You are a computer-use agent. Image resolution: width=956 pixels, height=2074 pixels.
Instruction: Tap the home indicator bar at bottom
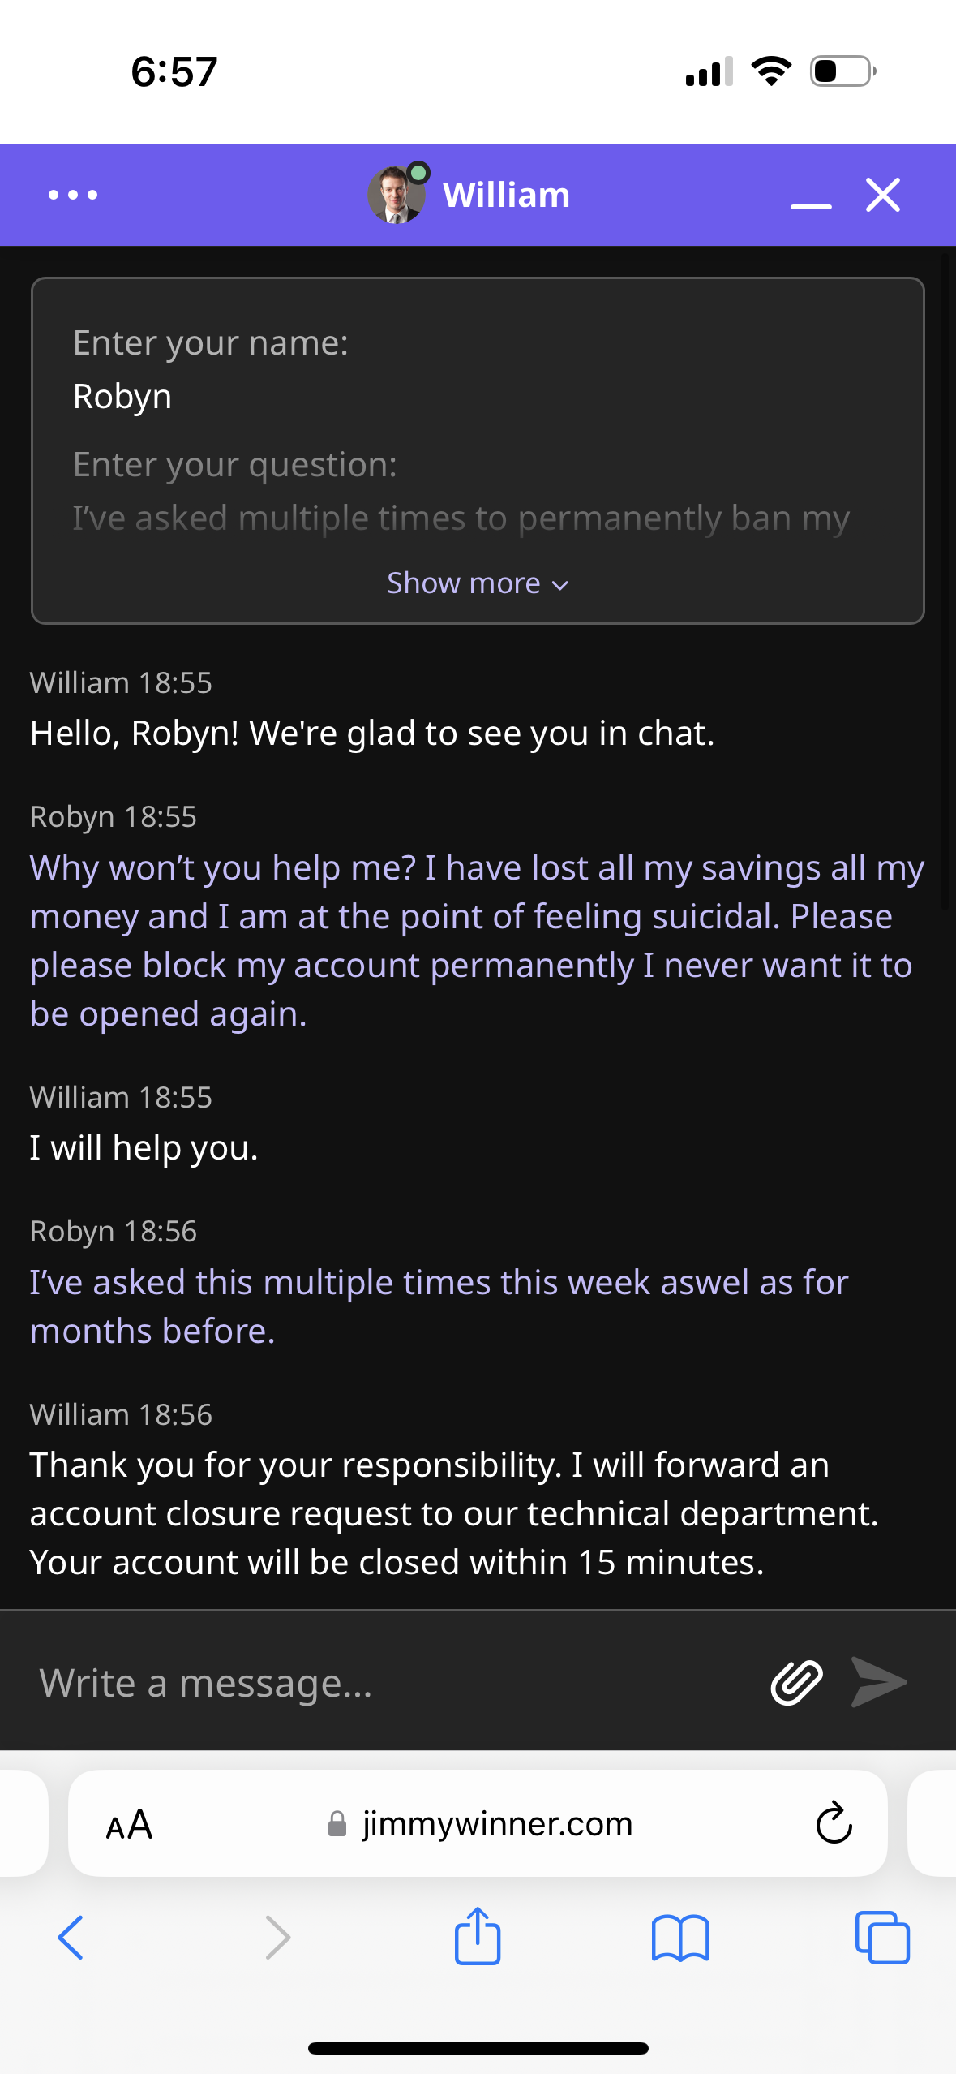tap(478, 2048)
